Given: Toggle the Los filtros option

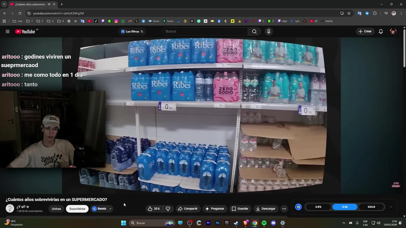Looking at the screenshot, I should pos(132,31).
